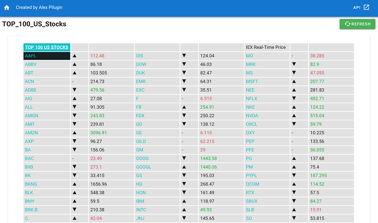Image resolution: width=378 pixels, height=223 pixels.
Task: Click the down arrow beside MRK
Action: (x=294, y=64)
